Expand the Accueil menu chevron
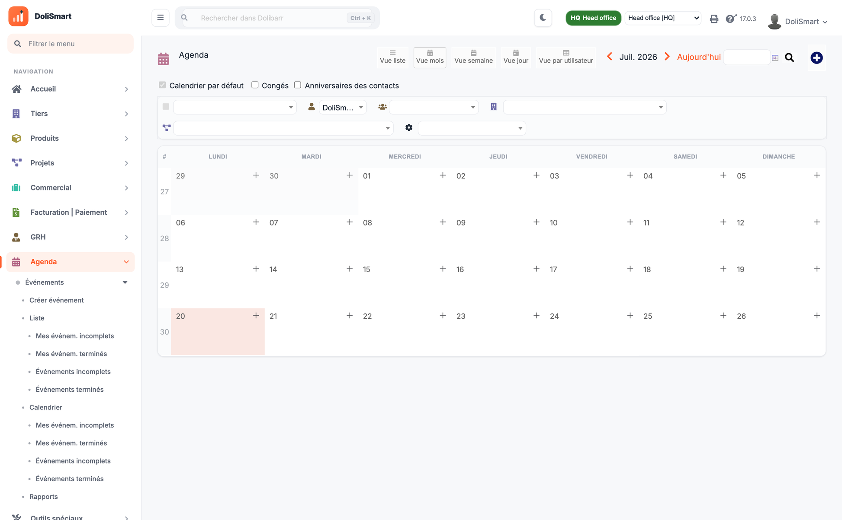842x520 pixels. tap(126, 89)
